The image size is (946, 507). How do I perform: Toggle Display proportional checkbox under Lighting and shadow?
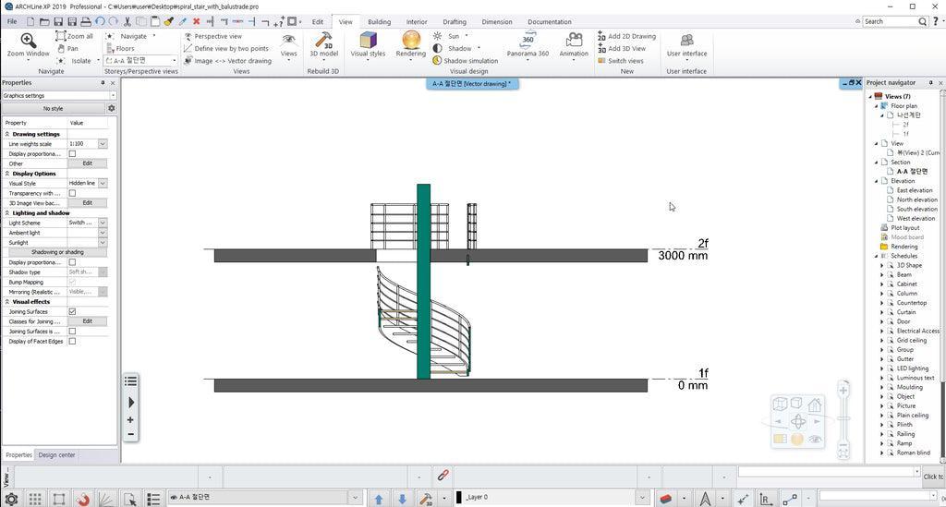[72, 262]
